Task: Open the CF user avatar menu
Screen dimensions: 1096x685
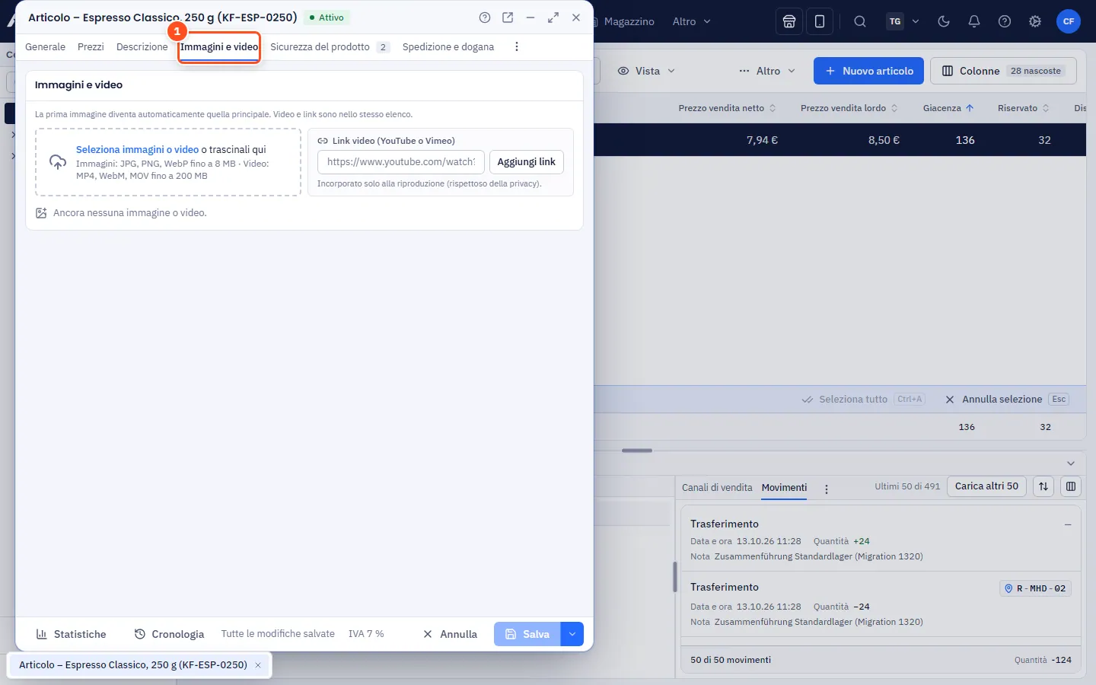Action: (1069, 21)
